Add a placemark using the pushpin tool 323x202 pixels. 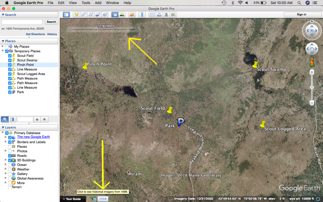[77, 15]
